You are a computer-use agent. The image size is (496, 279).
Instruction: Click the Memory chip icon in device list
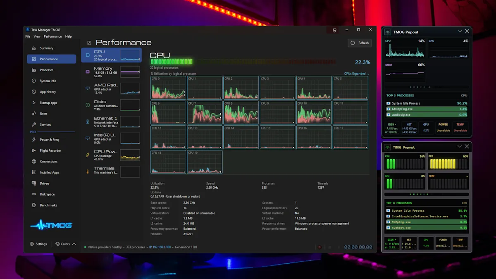pos(88,72)
